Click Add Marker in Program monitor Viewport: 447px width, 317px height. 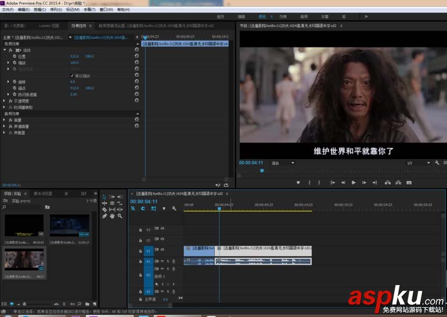(298, 182)
